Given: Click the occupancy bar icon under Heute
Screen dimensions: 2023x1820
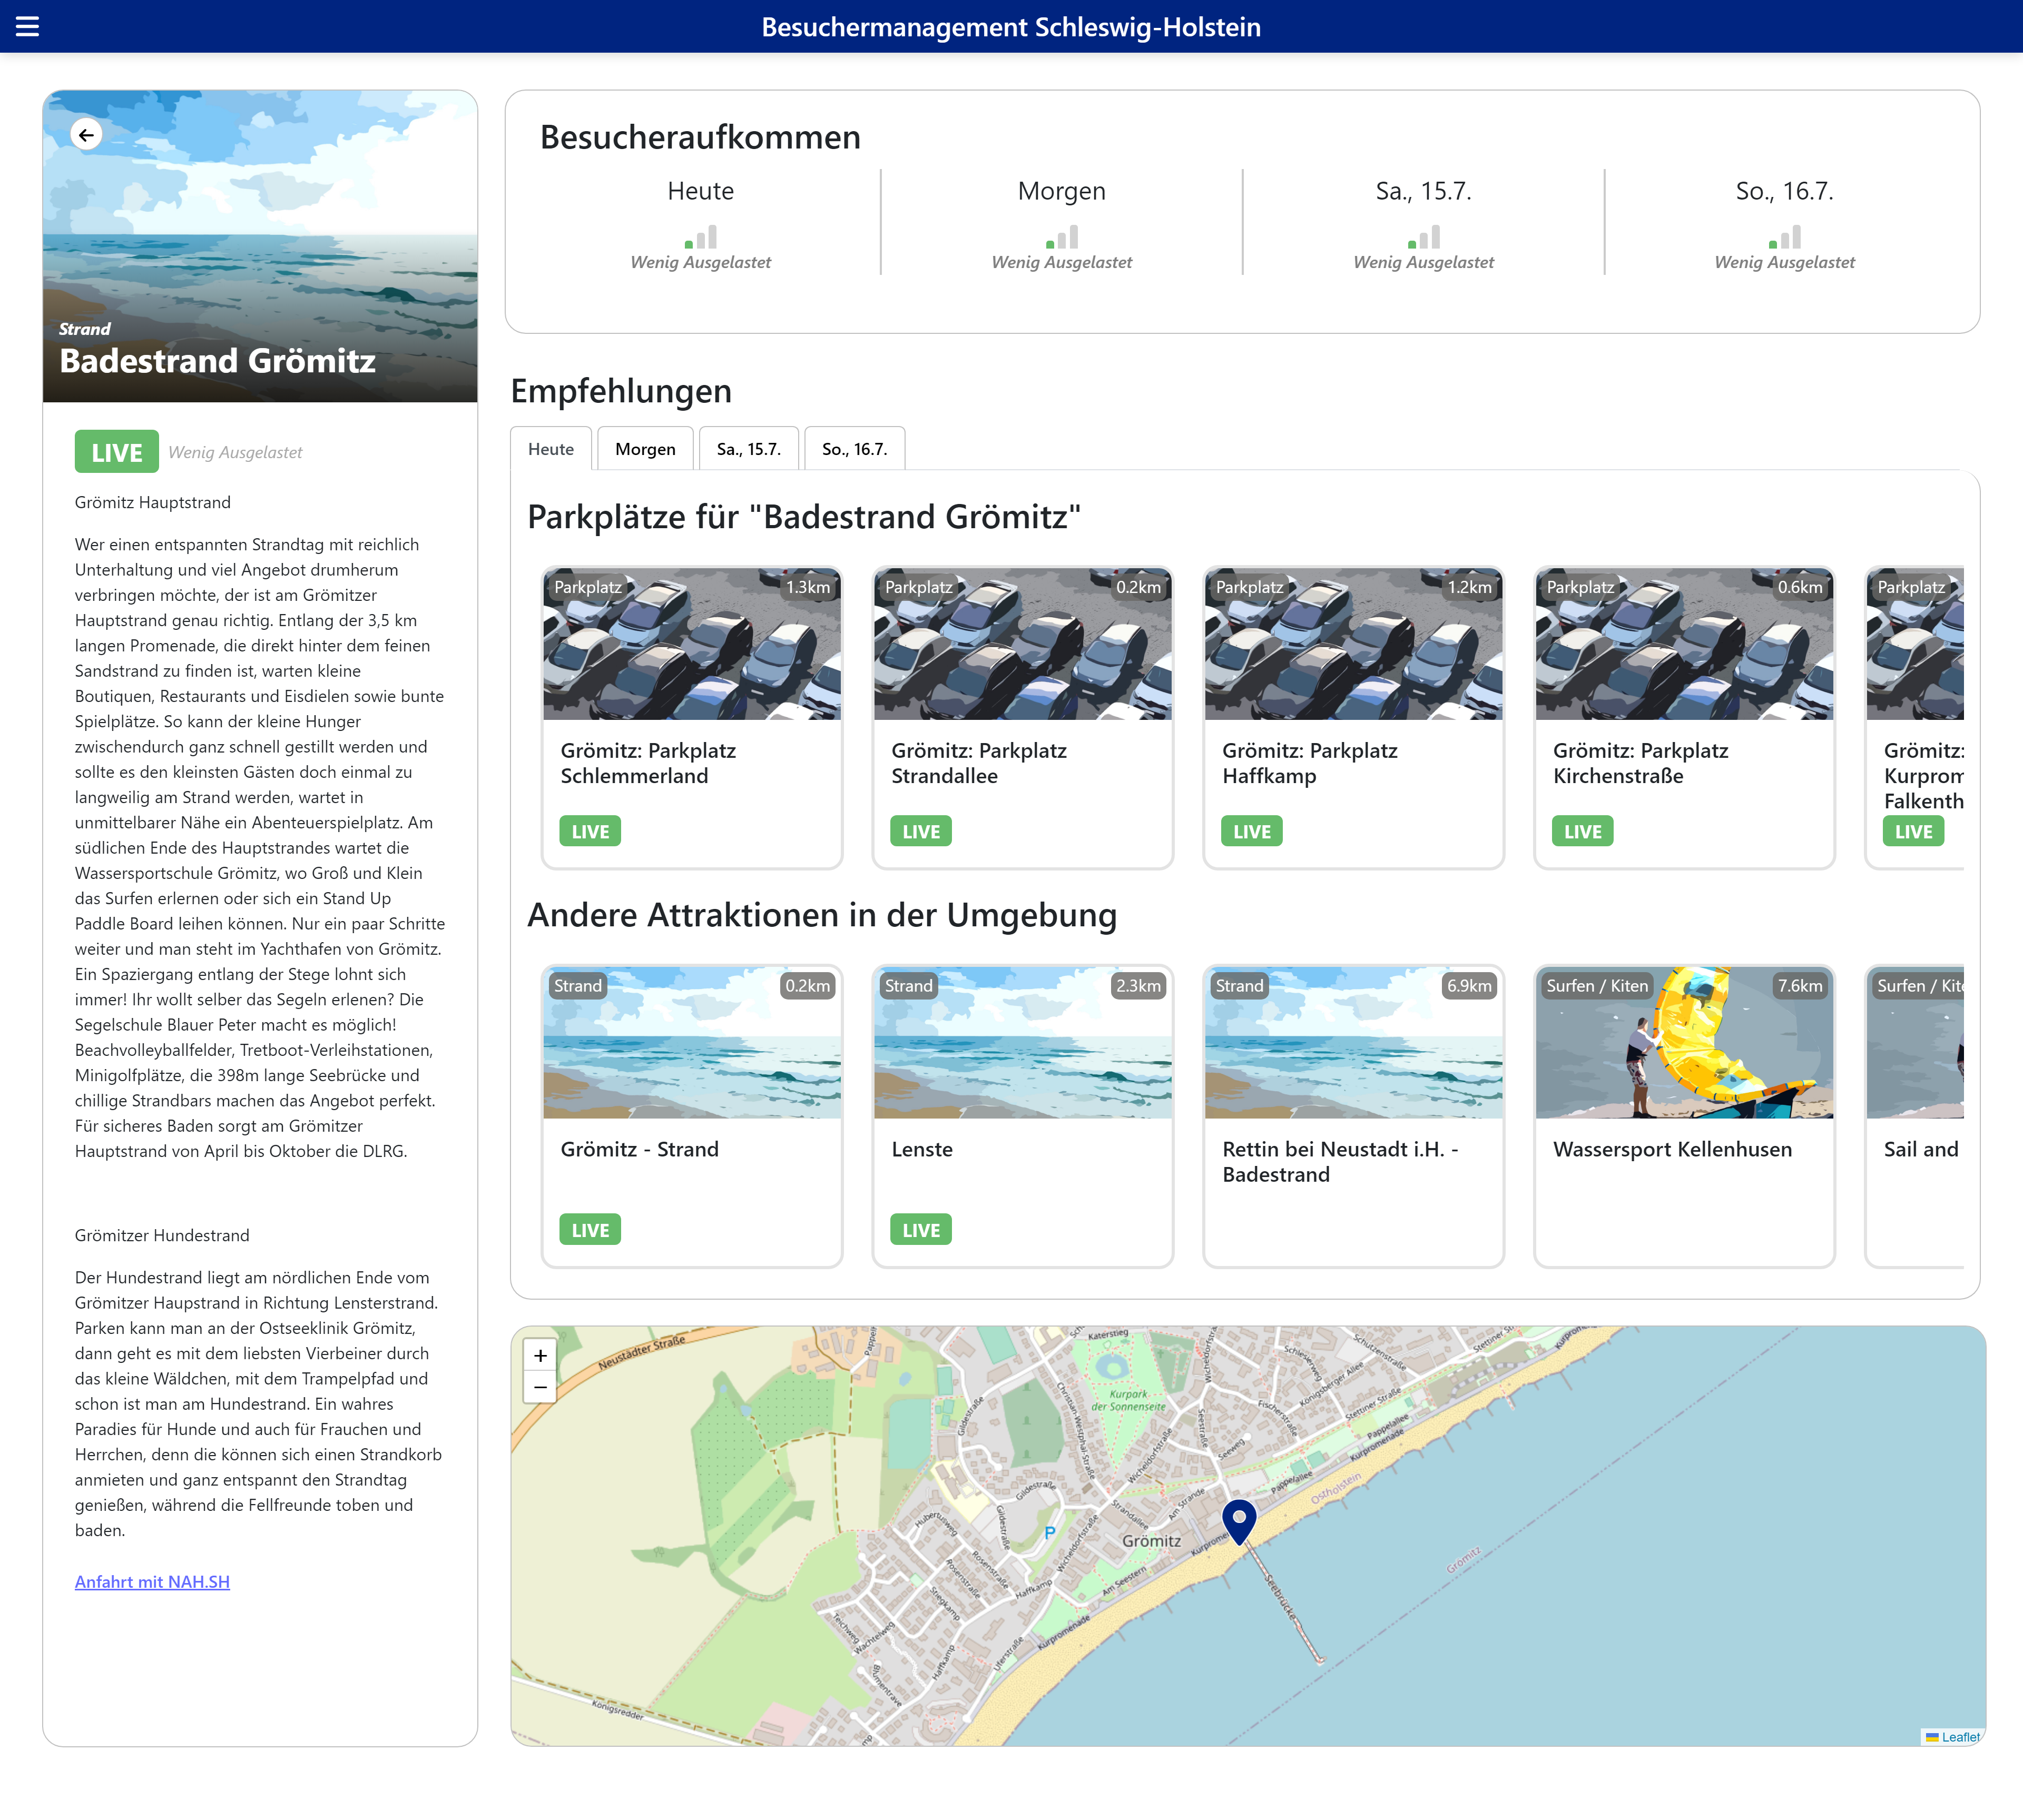Looking at the screenshot, I should pos(700,237).
